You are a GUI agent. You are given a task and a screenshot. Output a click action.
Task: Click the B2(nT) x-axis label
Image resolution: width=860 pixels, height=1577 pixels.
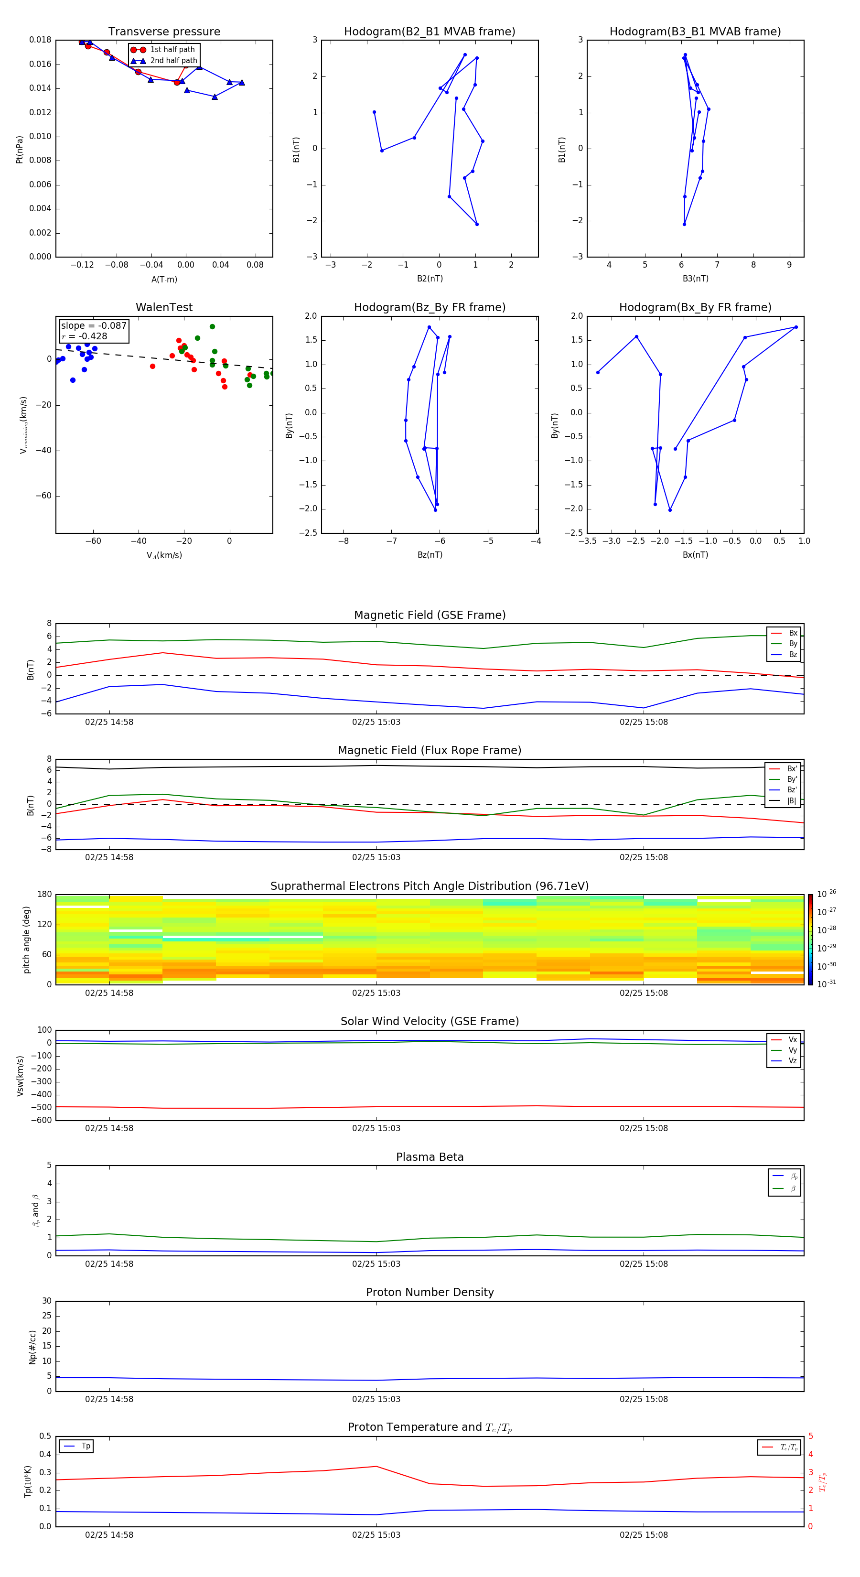(x=430, y=279)
